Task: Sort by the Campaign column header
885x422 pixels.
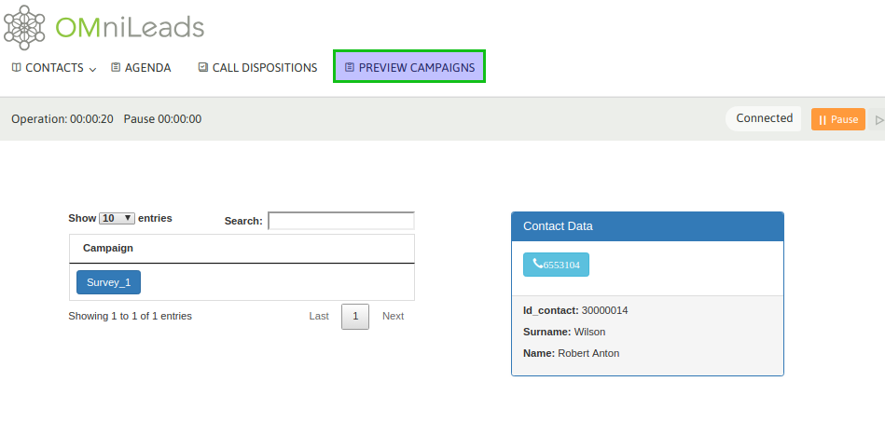Action: [x=108, y=248]
